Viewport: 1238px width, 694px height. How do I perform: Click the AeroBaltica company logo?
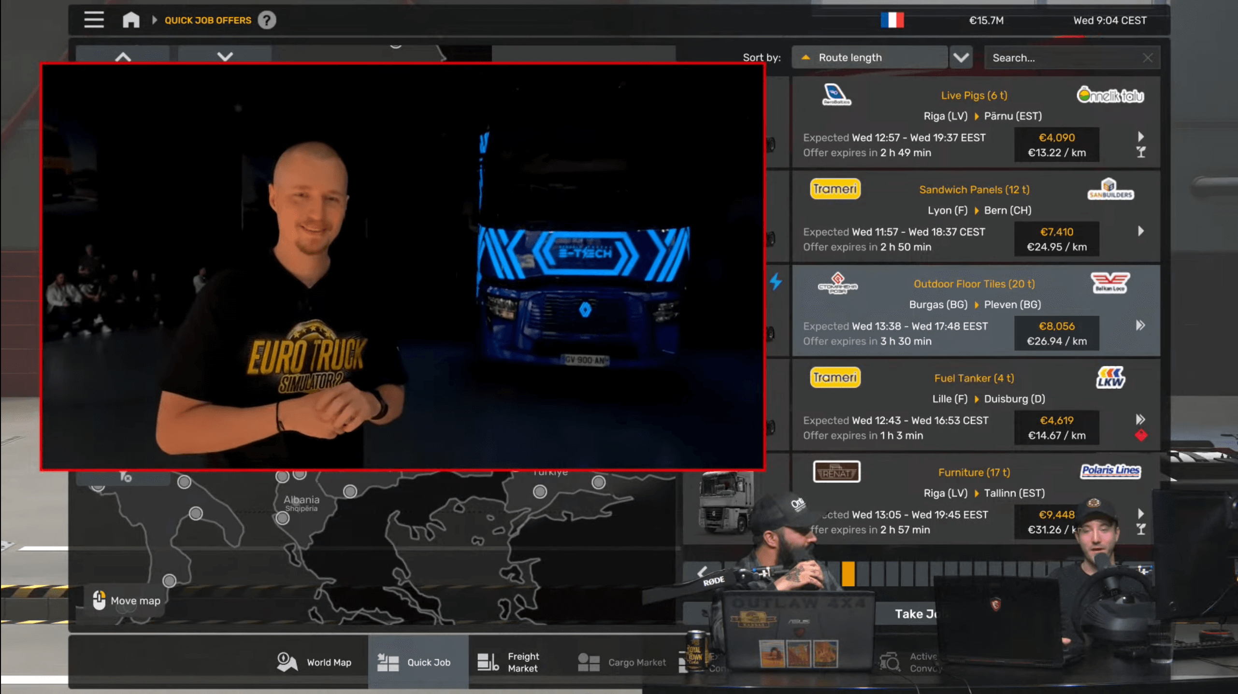coord(836,95)
